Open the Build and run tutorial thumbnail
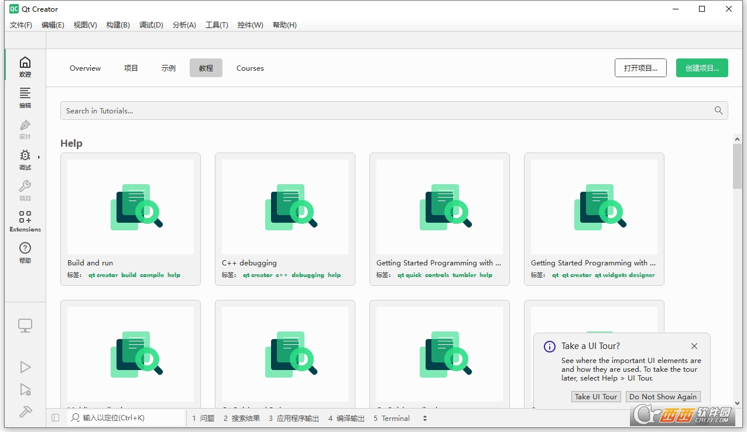The height and width of the screenshot is (432, 747). pos(131,207)
